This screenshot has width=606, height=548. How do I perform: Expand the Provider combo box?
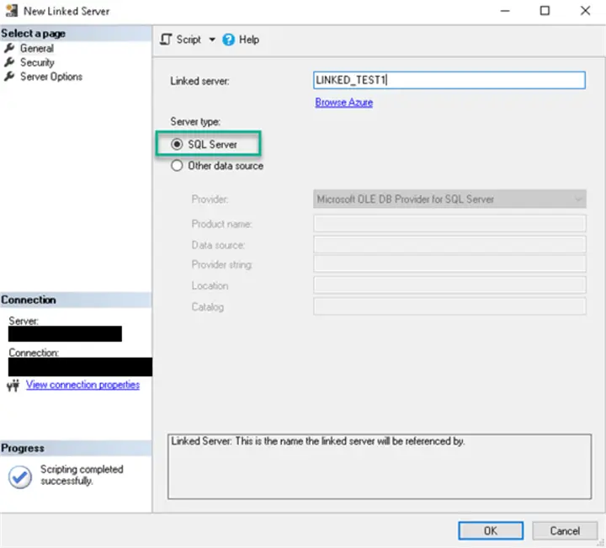(577, 200)
